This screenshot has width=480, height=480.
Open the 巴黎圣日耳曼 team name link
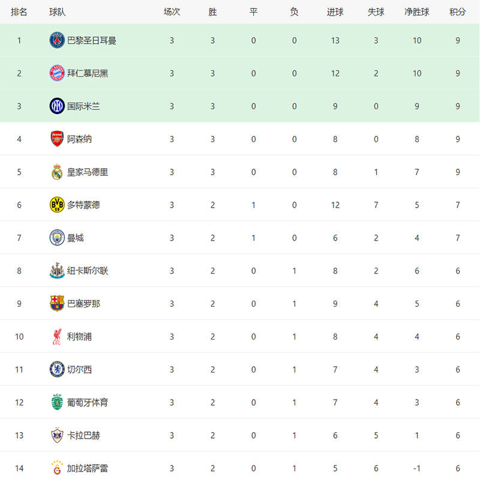92,41
